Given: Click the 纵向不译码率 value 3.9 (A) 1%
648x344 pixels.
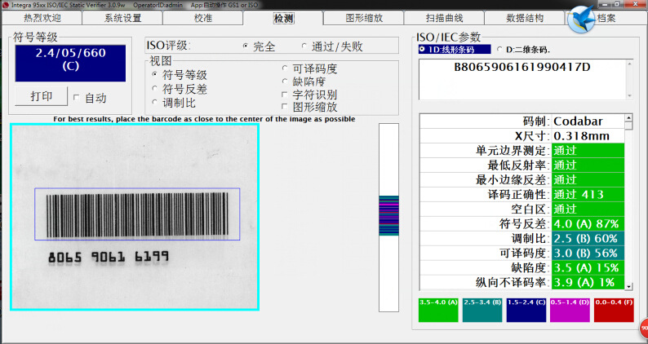Looking at the screenshot, I should [588, 283].
